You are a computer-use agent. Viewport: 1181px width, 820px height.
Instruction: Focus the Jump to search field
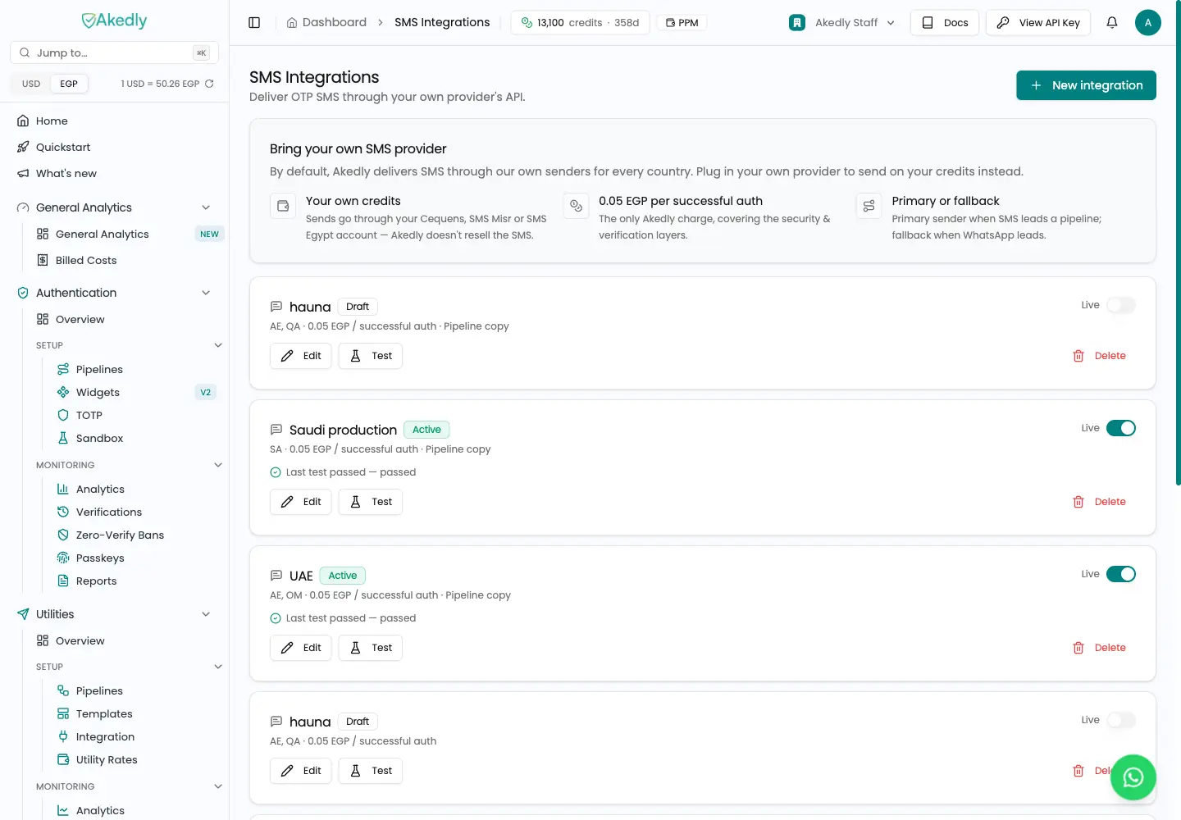[x=114, y=52]
